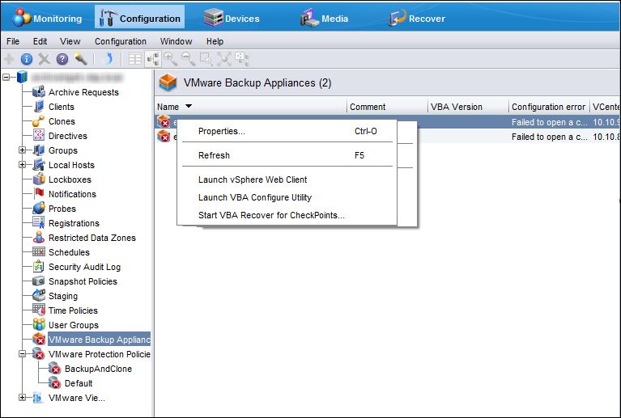Viewport: 621px width, 418px height.
Task: Choose Launch VBA Configure Utility
Action: point(287,197)
